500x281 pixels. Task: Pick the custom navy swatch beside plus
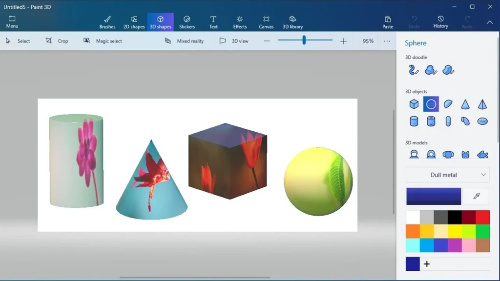click(x=413, y=264)
